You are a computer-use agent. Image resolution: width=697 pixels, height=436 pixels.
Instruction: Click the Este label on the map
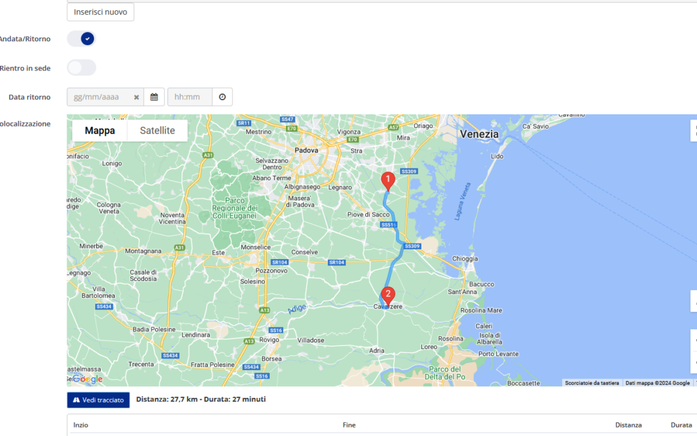[218, 253]
